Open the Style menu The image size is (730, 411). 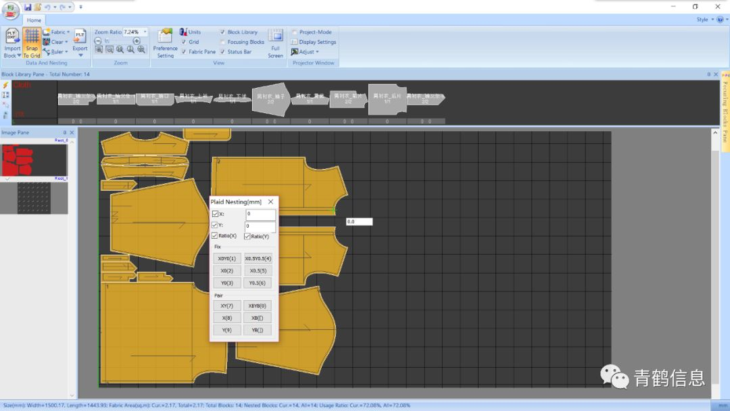coord(703,20)
